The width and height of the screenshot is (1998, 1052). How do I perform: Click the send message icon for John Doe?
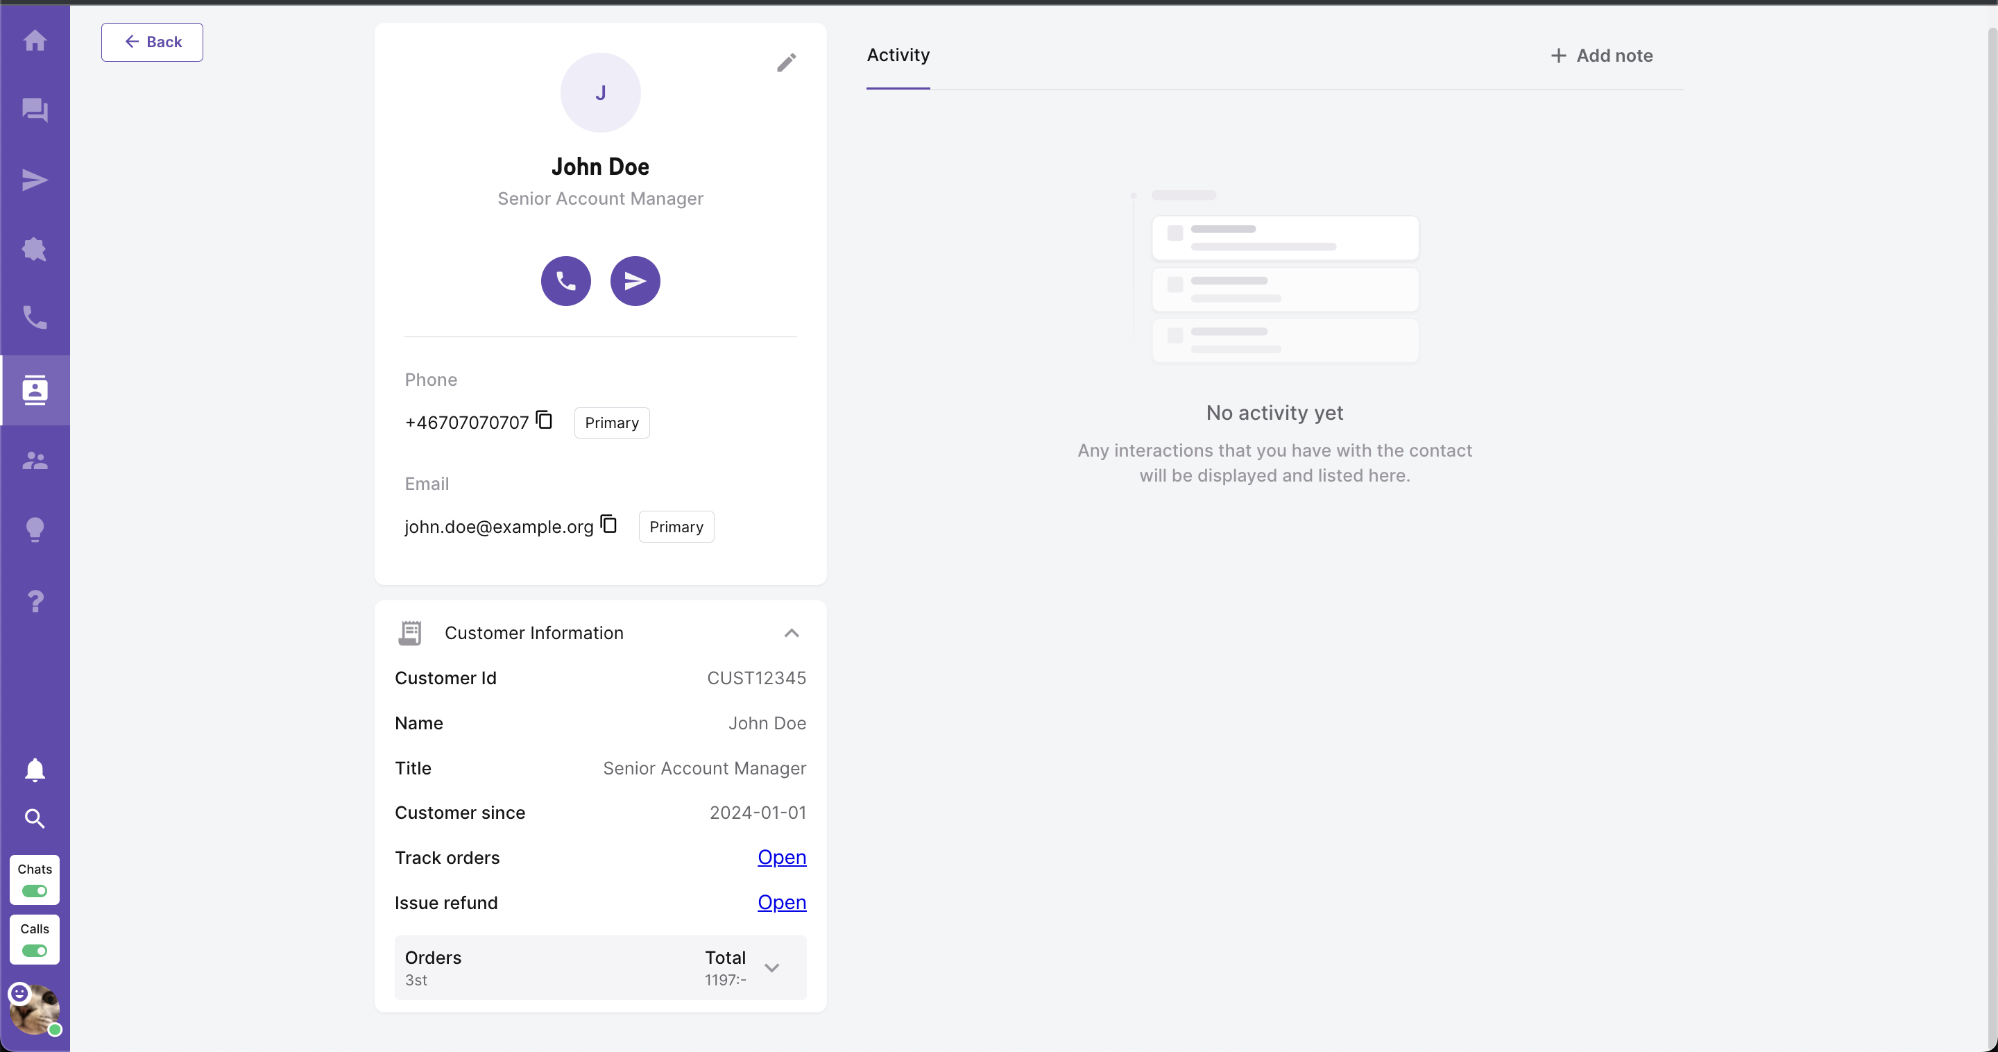pos(634,280)
